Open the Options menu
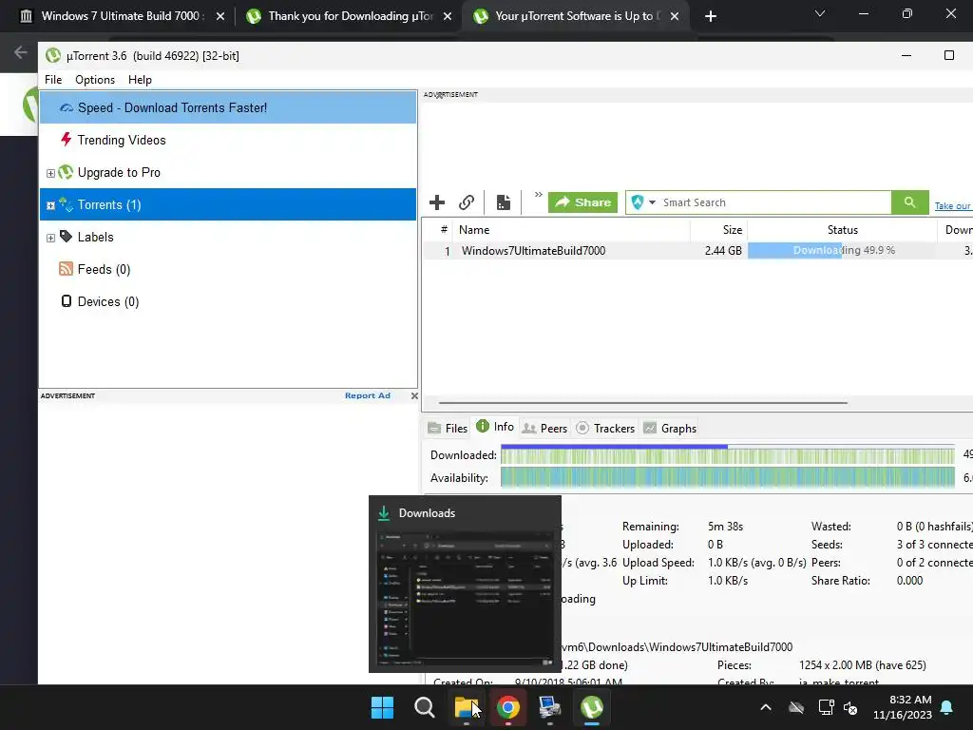 (x=95, y=80)
